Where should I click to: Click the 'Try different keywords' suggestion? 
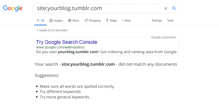click(x=60, y=92)
